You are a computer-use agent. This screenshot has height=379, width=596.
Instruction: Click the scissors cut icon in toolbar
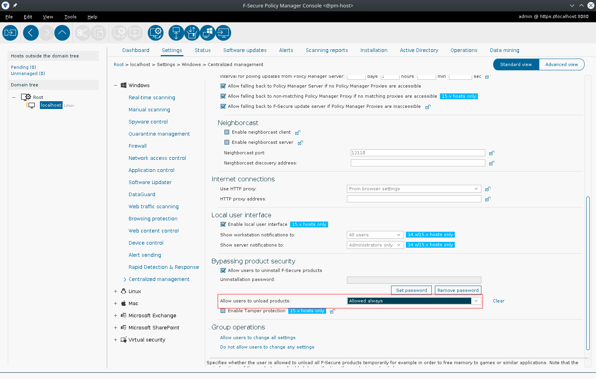point(83,33)
